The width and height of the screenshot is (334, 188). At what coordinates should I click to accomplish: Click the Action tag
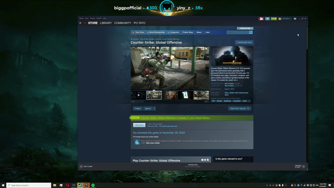pyautogui.click(x=245, y=101)
